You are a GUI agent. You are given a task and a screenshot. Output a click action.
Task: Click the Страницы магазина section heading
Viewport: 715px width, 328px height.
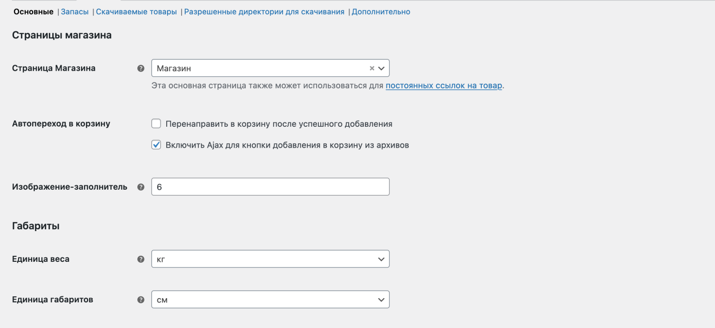[62, 34]
